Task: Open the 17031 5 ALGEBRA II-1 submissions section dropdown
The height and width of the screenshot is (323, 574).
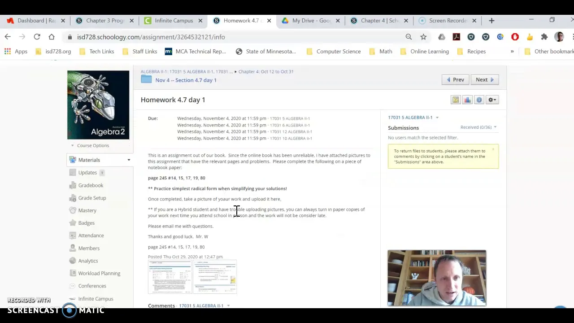Action: (413, 118)
